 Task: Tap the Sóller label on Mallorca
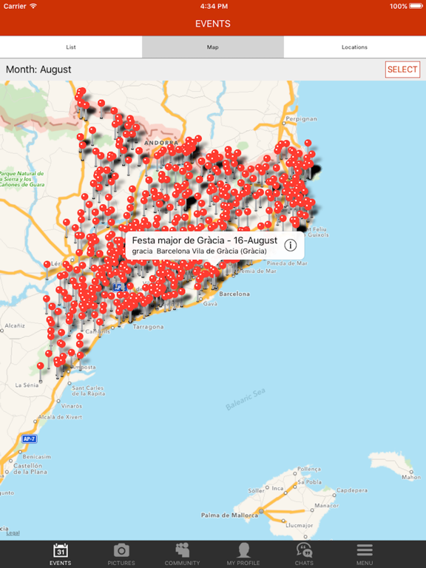pos(256,490)
